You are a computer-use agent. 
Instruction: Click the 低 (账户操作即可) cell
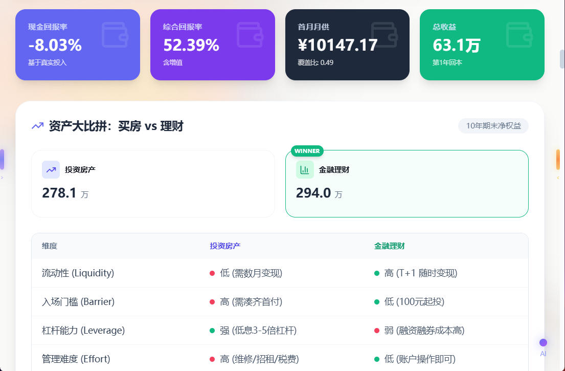(420, 359)
